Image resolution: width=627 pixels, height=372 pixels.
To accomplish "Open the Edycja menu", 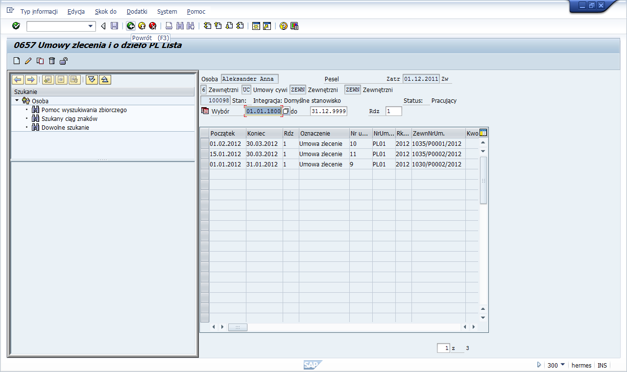I will click(x=76, y=11).
